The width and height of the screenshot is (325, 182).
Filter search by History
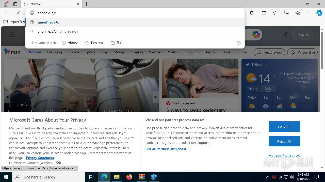click(x=70, y=43)
